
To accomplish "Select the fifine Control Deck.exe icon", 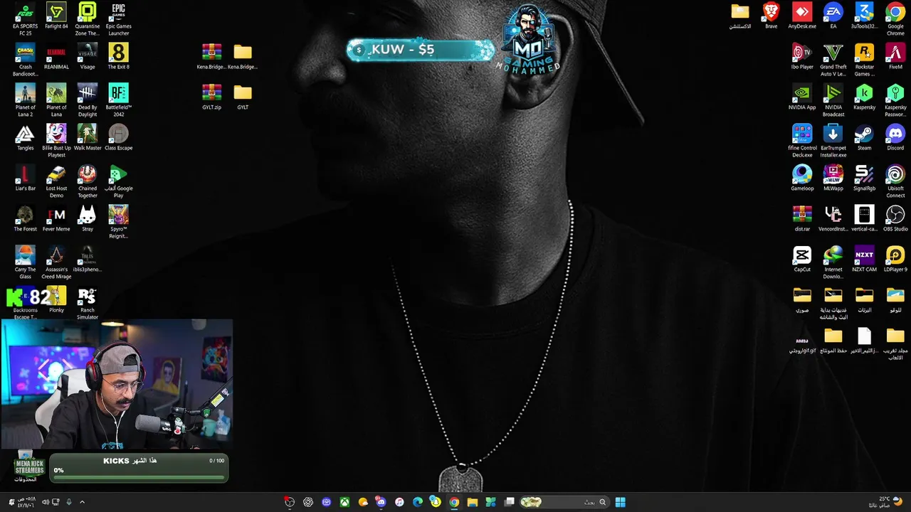I will tap(802, 141).
